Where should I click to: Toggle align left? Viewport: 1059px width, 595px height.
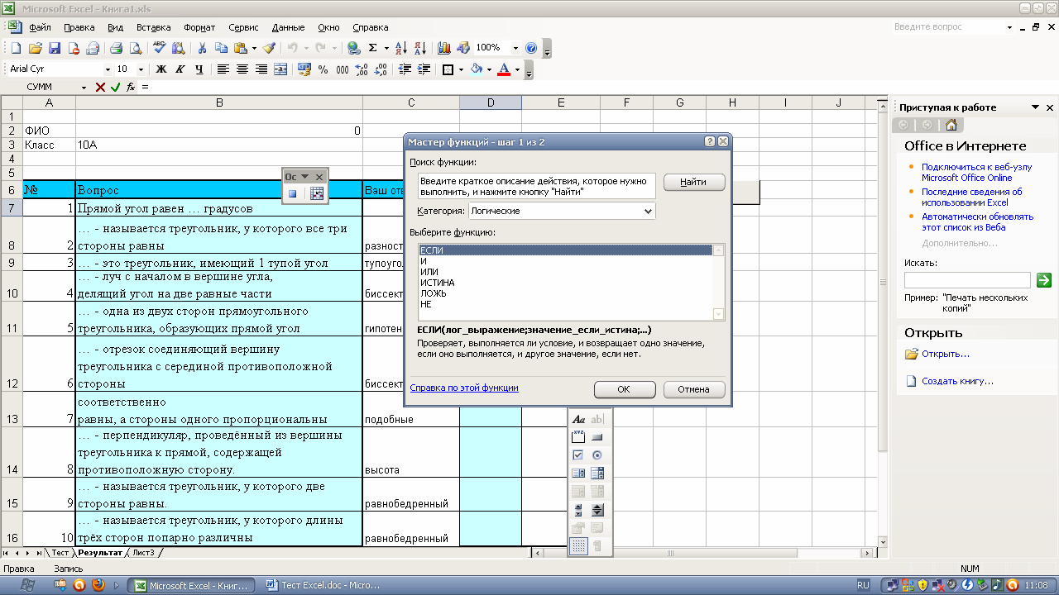click(x=223, y=69)
